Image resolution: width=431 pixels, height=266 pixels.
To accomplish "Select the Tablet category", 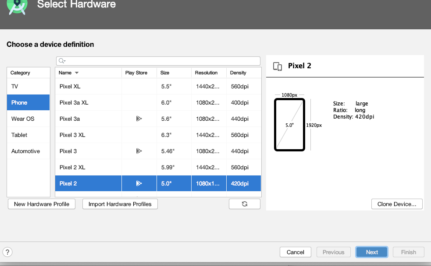I will [x=28, y=135].
